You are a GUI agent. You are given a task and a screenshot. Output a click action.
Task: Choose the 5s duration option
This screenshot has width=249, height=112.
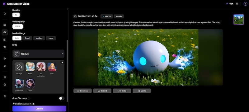16,15
